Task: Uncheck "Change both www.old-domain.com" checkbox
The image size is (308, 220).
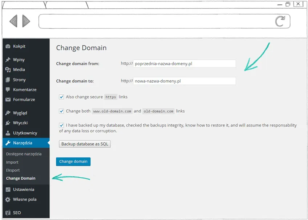Action: (61, 111)
